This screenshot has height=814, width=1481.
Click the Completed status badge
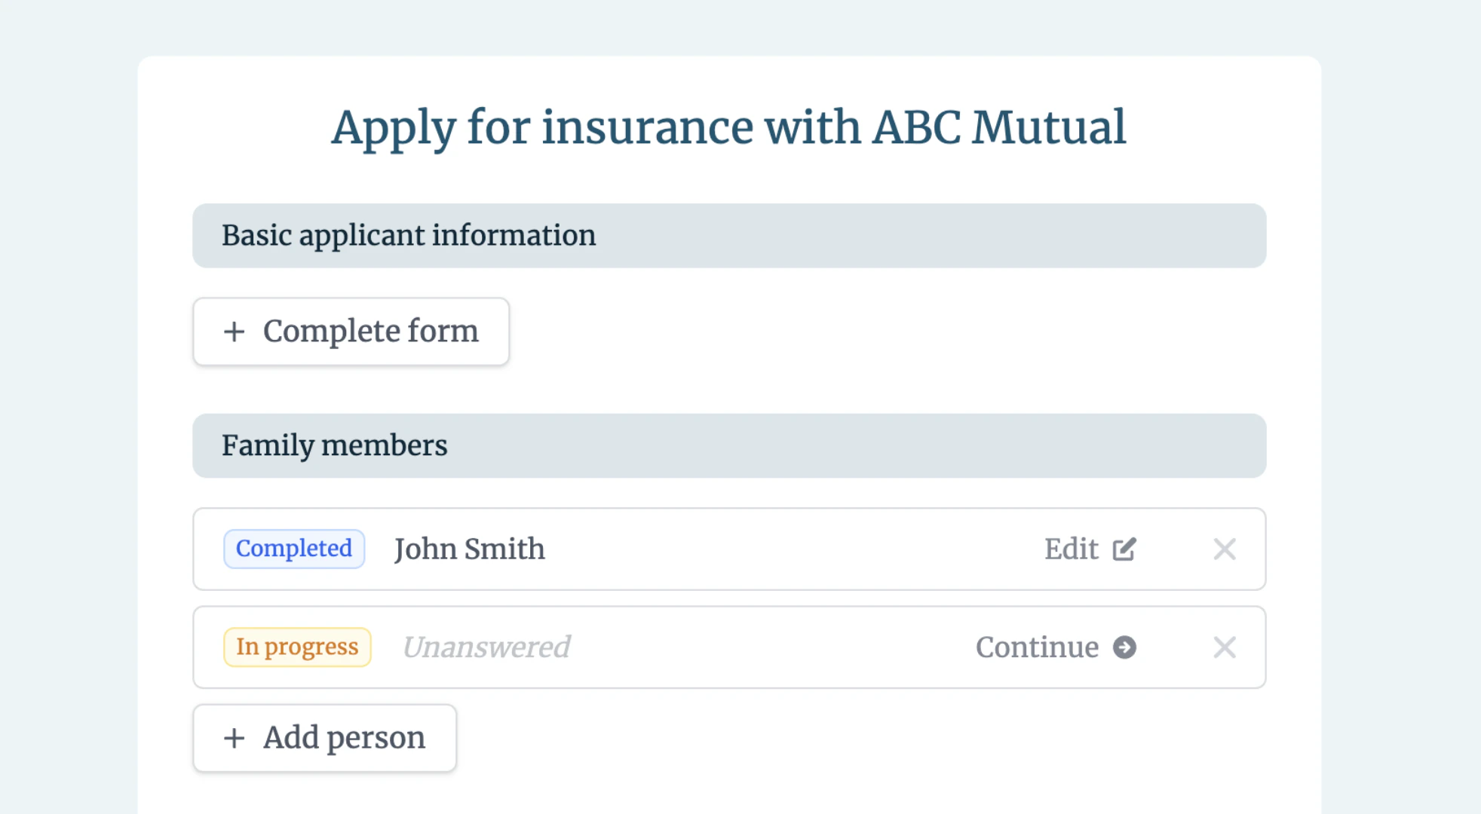(x=293, y=549)
